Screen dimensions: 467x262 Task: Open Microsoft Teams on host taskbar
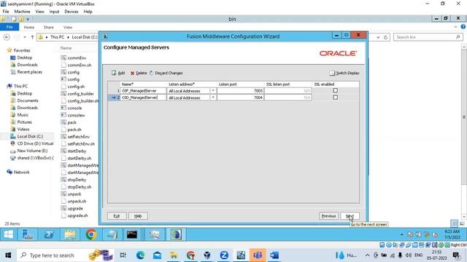[258, 255]
